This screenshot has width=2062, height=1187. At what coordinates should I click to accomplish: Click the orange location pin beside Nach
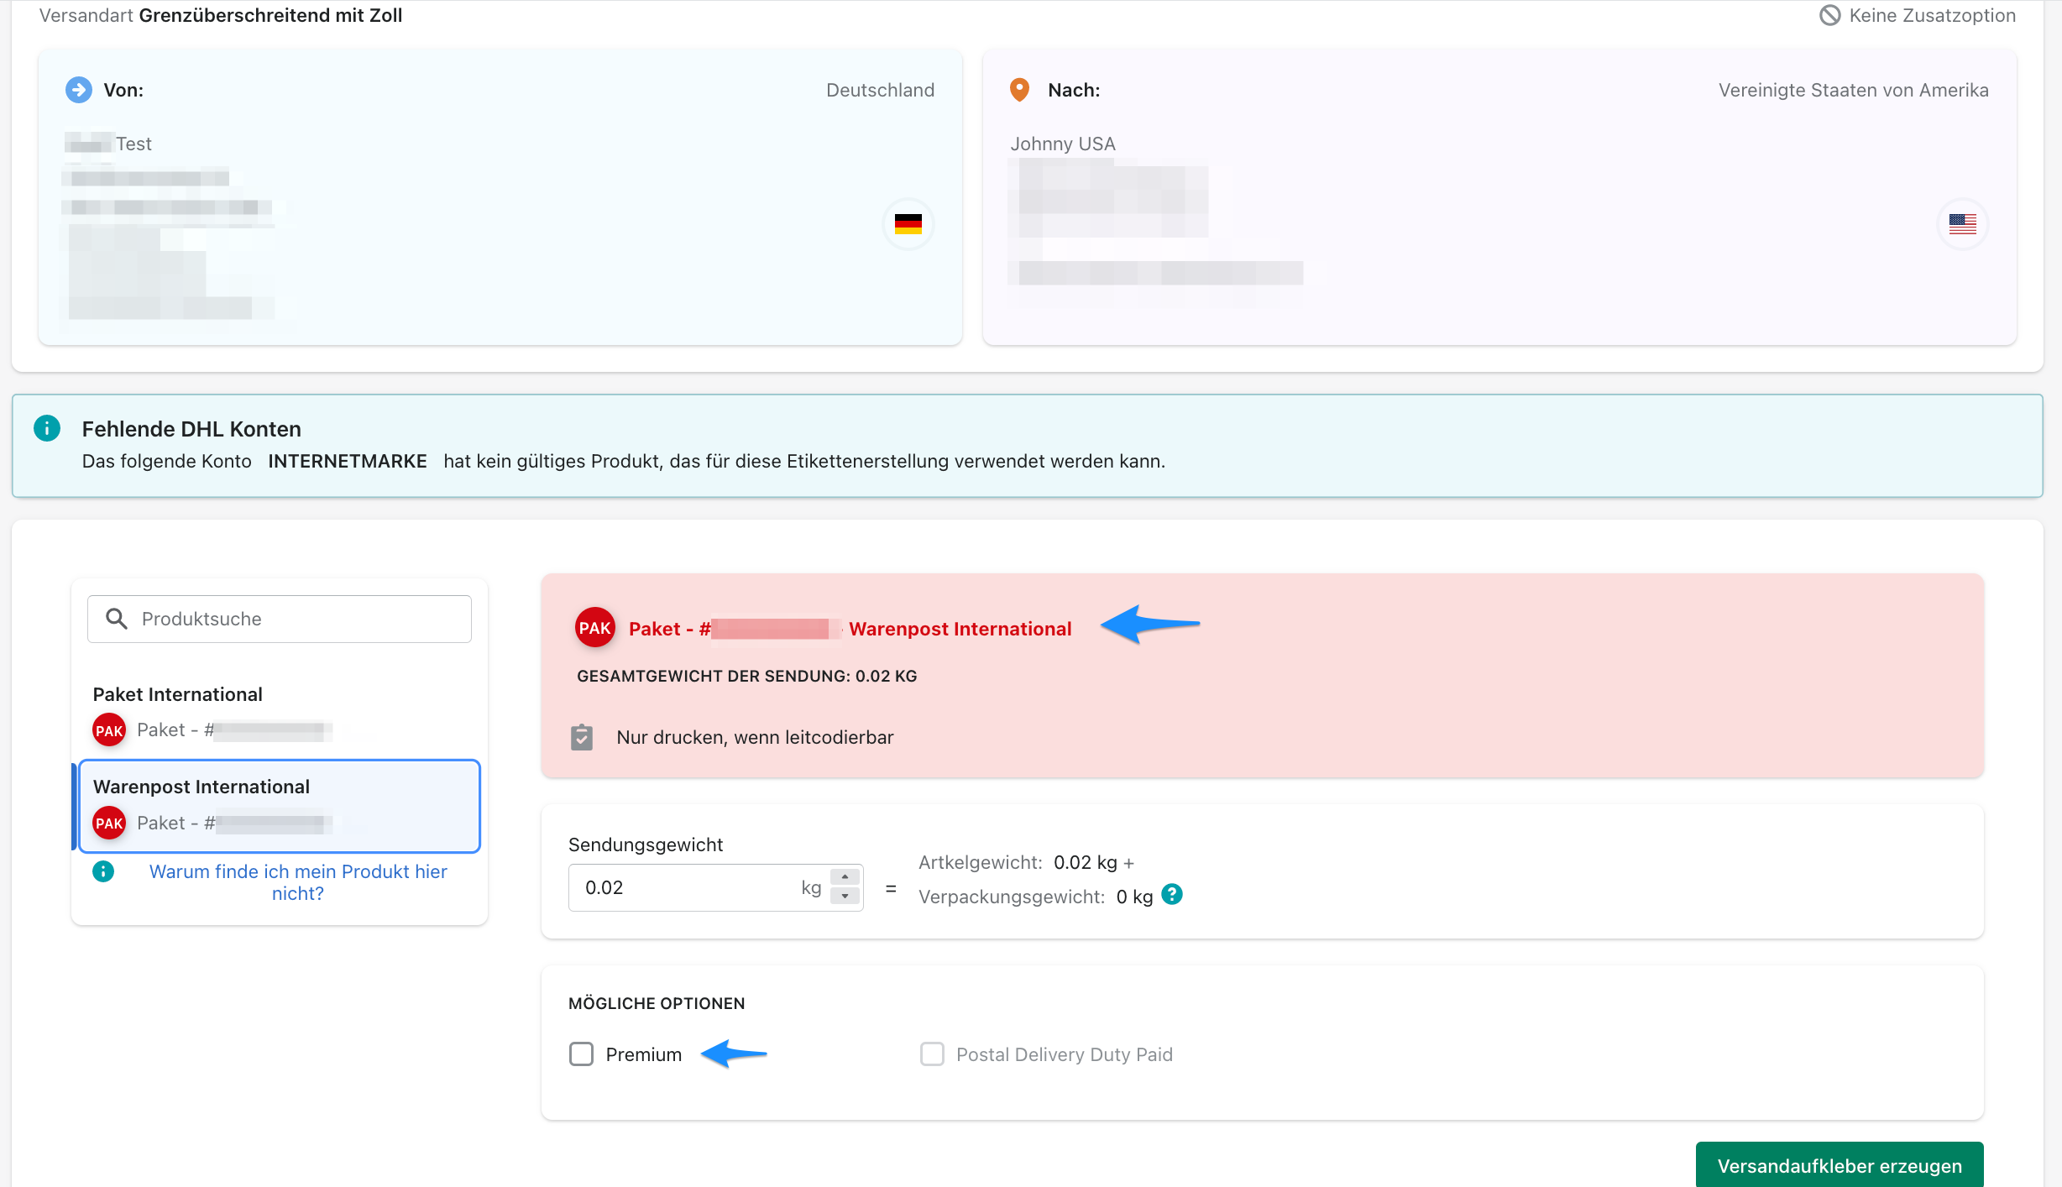click(x=1019, y=90)
